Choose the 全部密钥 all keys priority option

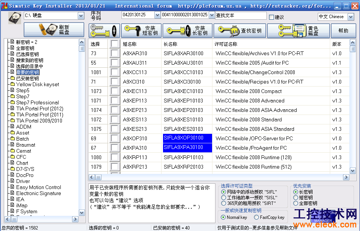[296, 203]
